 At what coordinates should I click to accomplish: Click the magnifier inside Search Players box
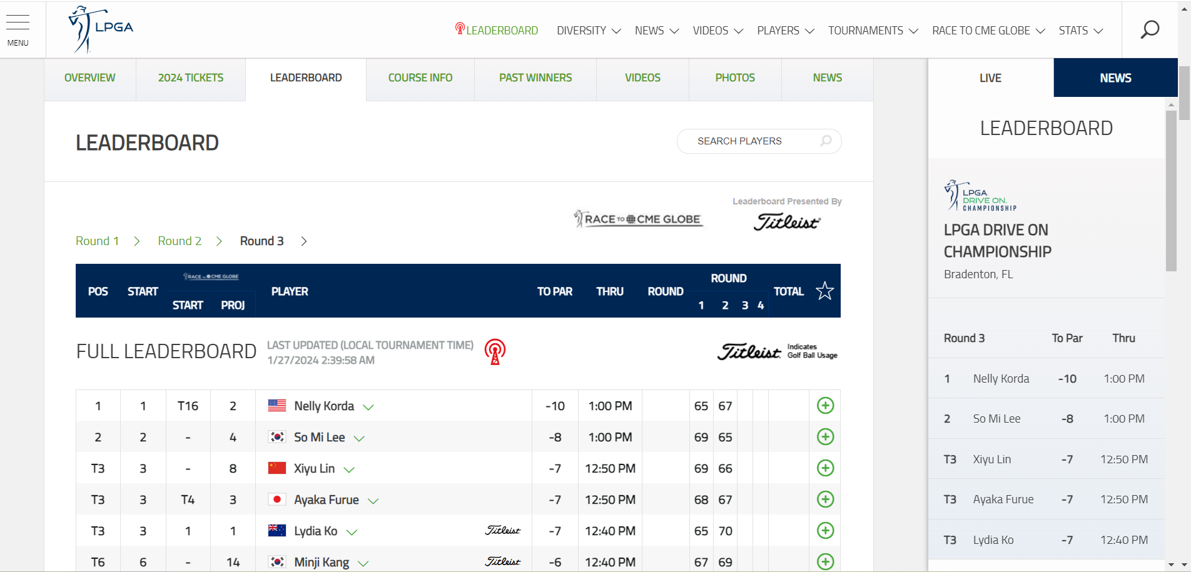[x=826, y=141]
